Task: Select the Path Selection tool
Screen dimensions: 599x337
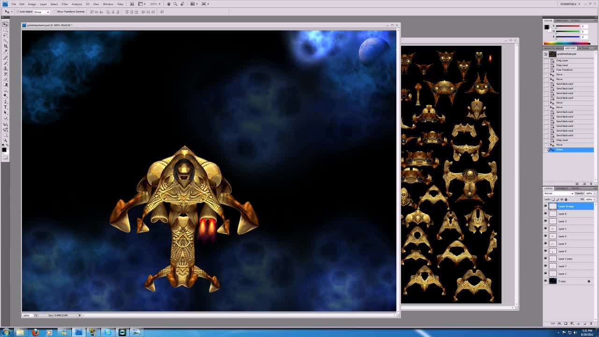Action: tap(6, 112)
